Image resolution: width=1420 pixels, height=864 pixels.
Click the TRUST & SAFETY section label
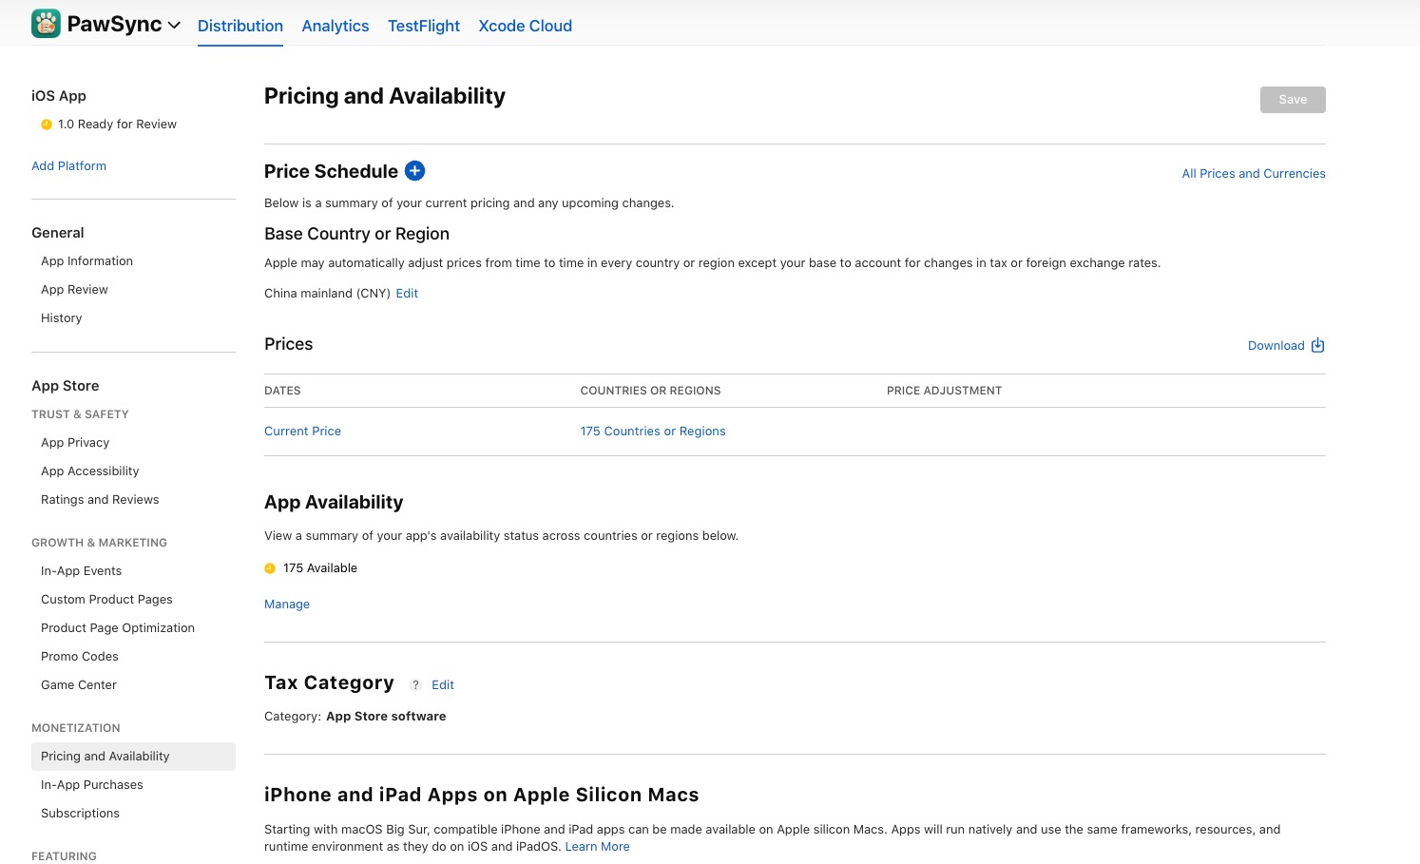coord(80,414)
